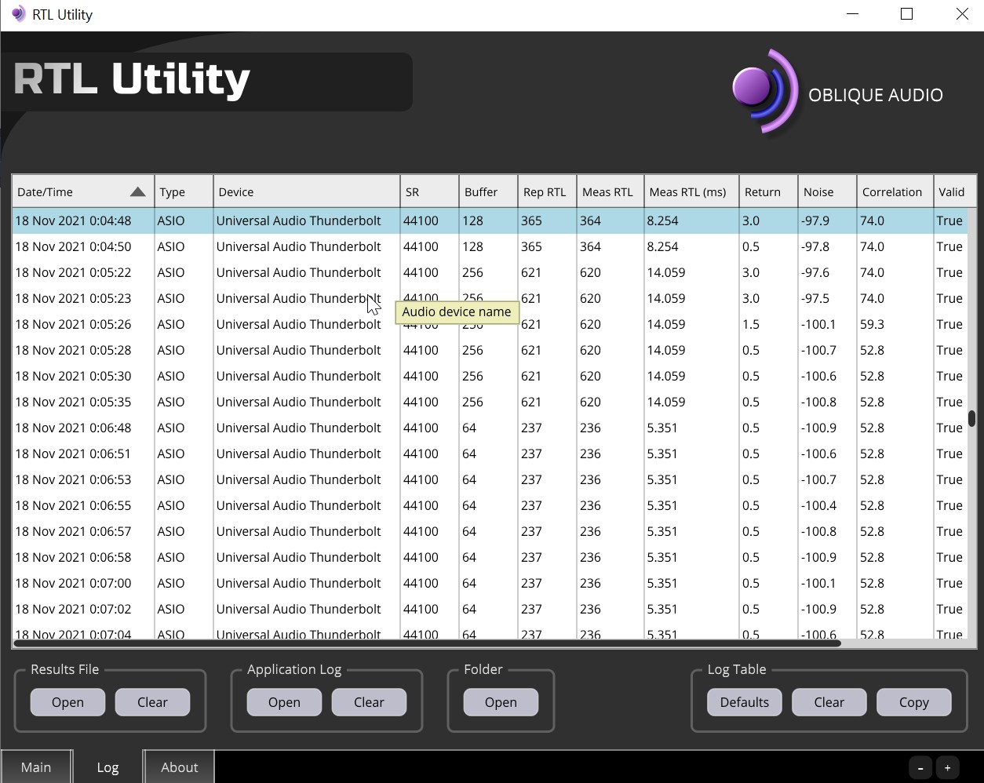Open the Application Log
The image size is (984, 783).
(x=284, y=702)
